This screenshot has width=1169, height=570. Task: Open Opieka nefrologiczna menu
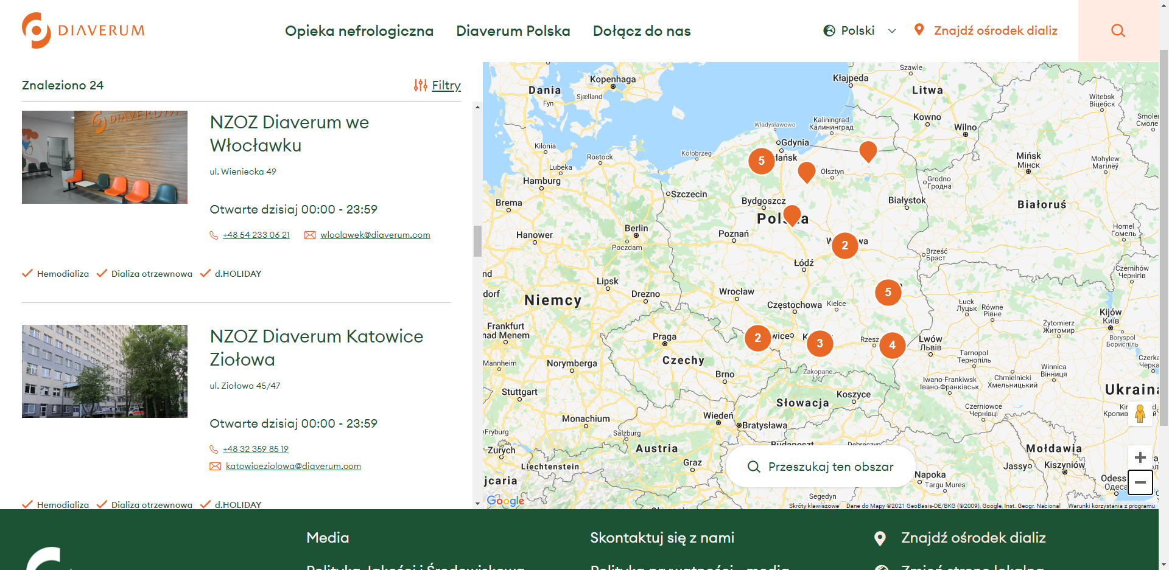click(359, 31)
